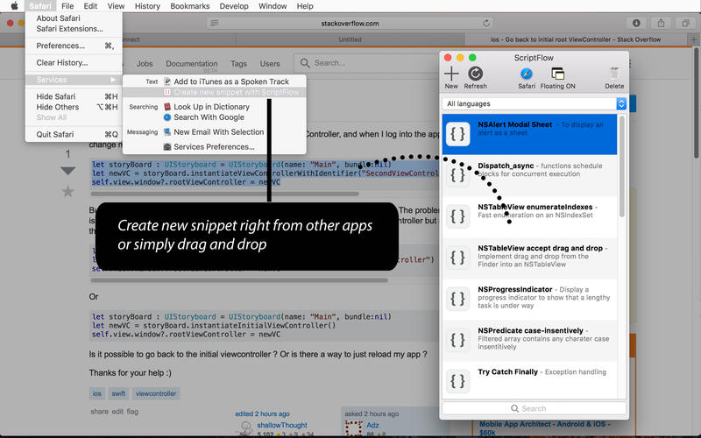Screen dimensions: 701x438
Task: Click the Documentation link on Stack Overflow
Action: 191,63
